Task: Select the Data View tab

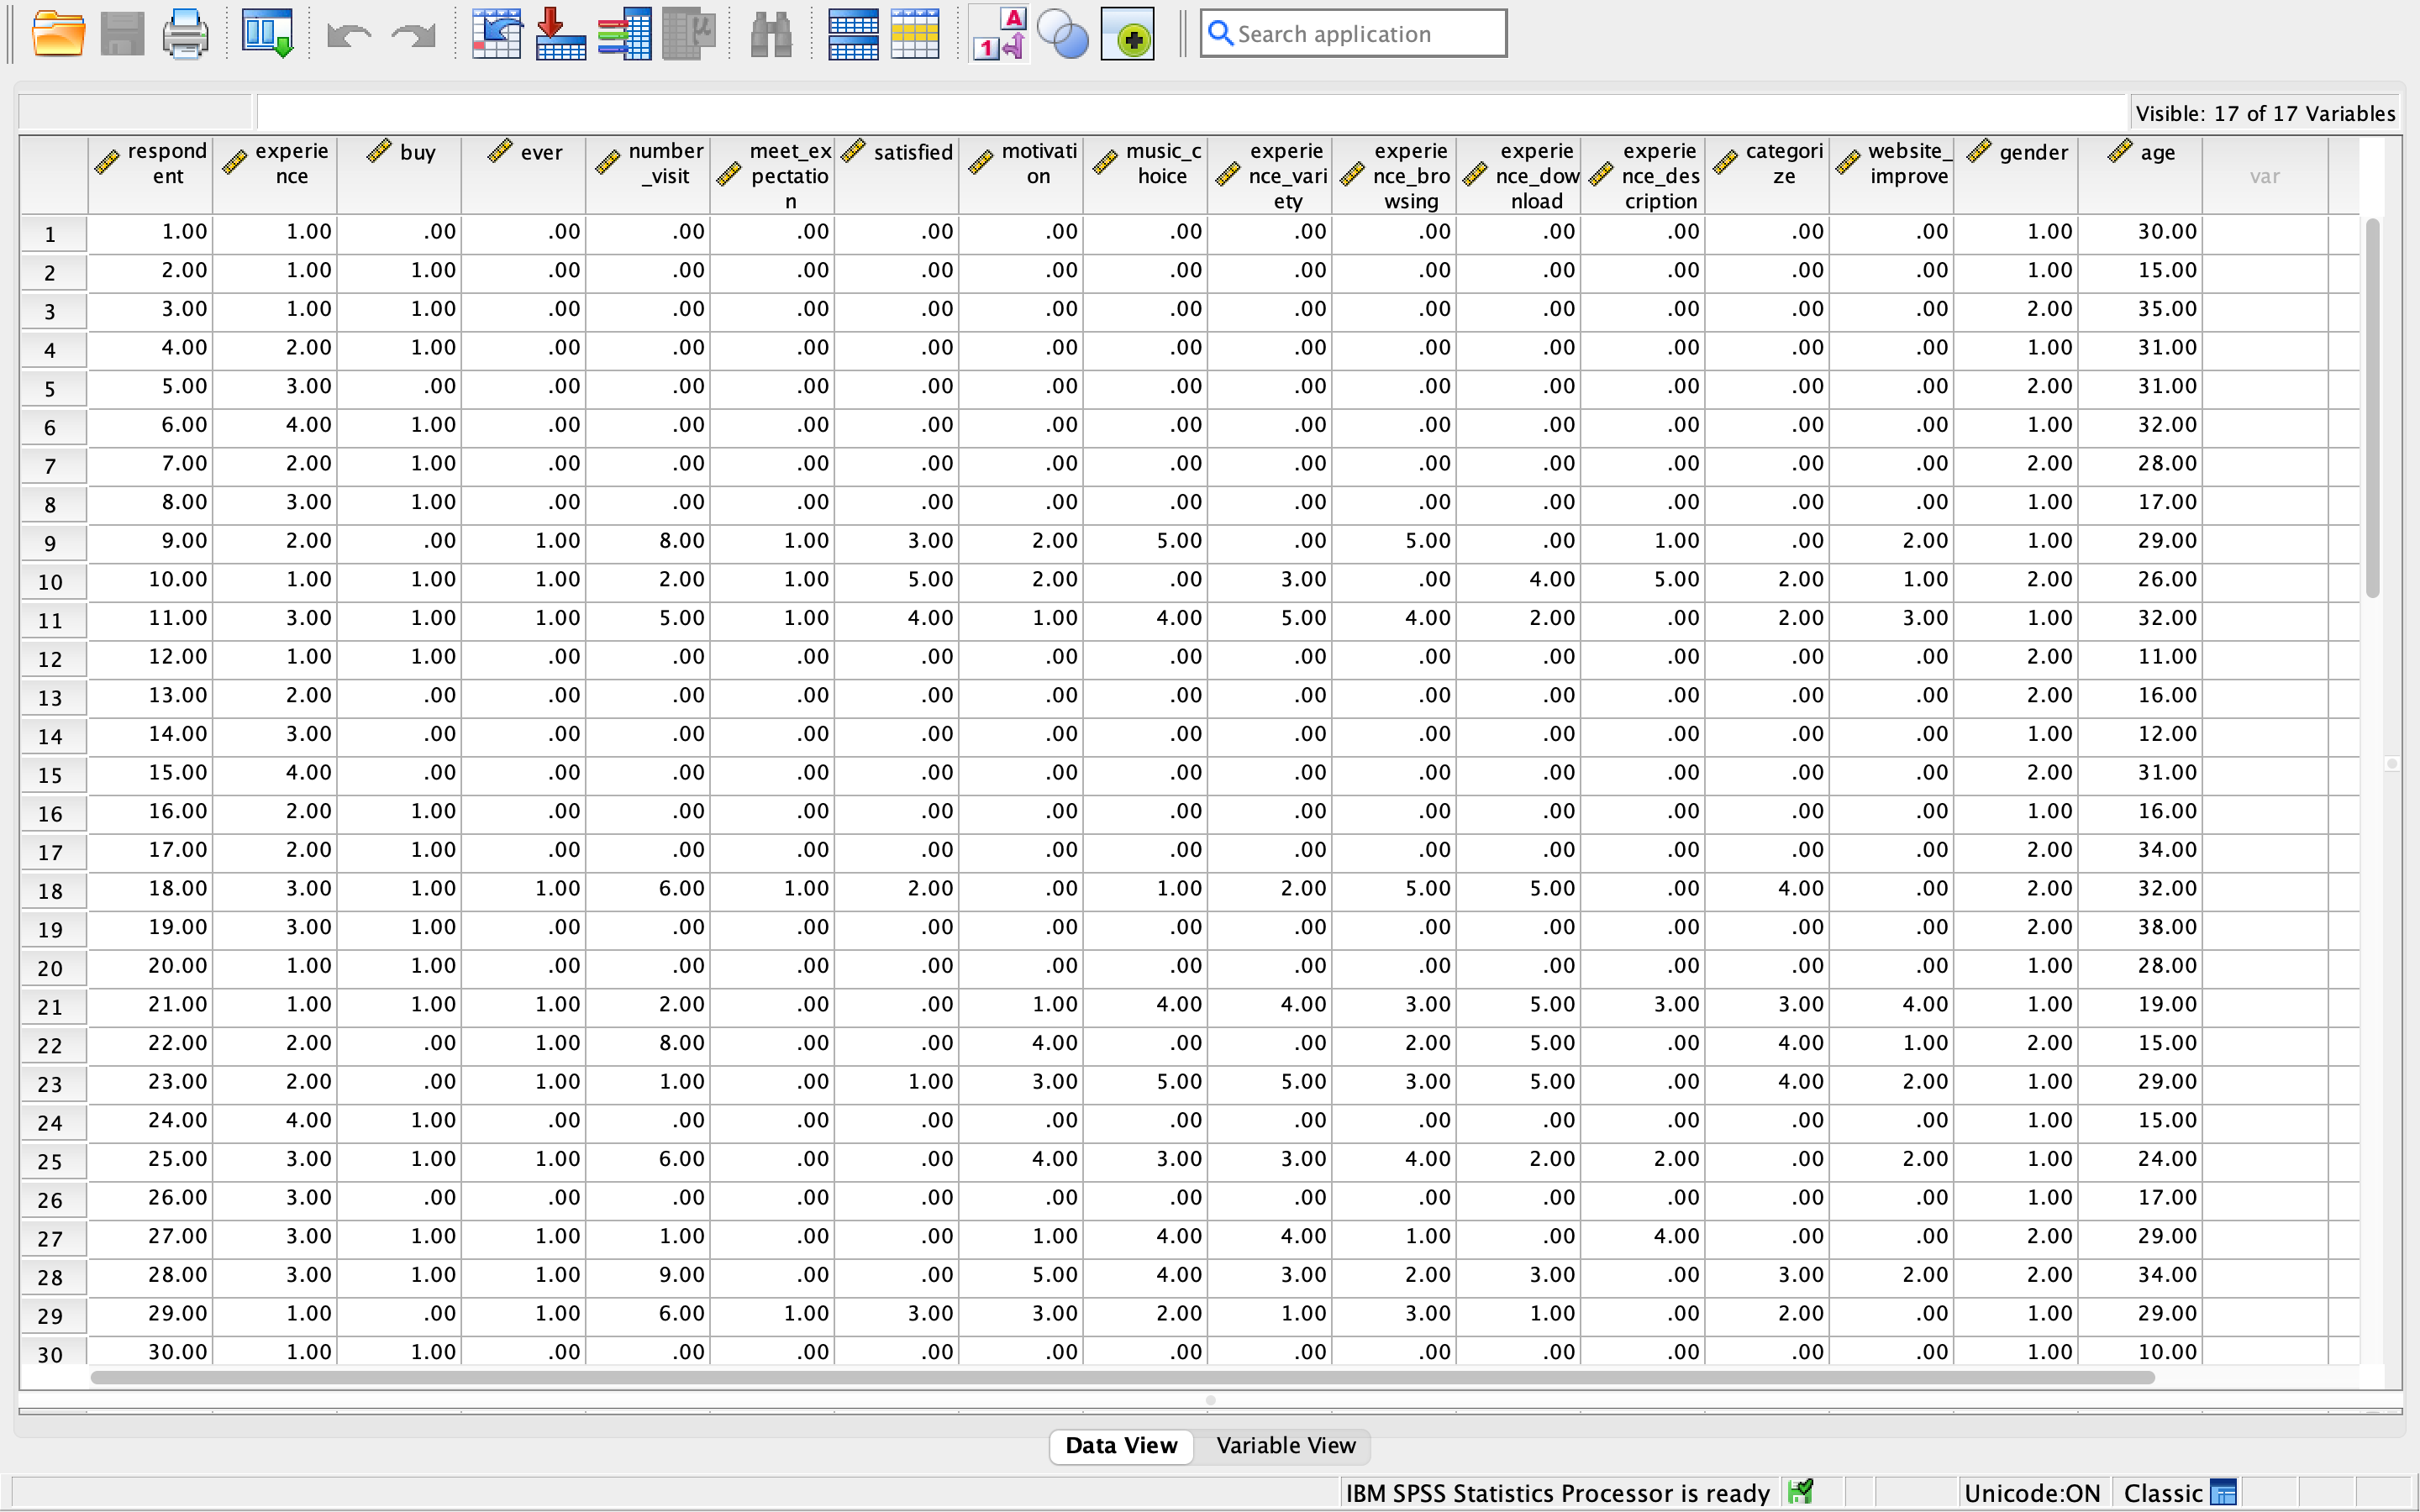Action: pyautogui.click(x=1121, y=1445)
